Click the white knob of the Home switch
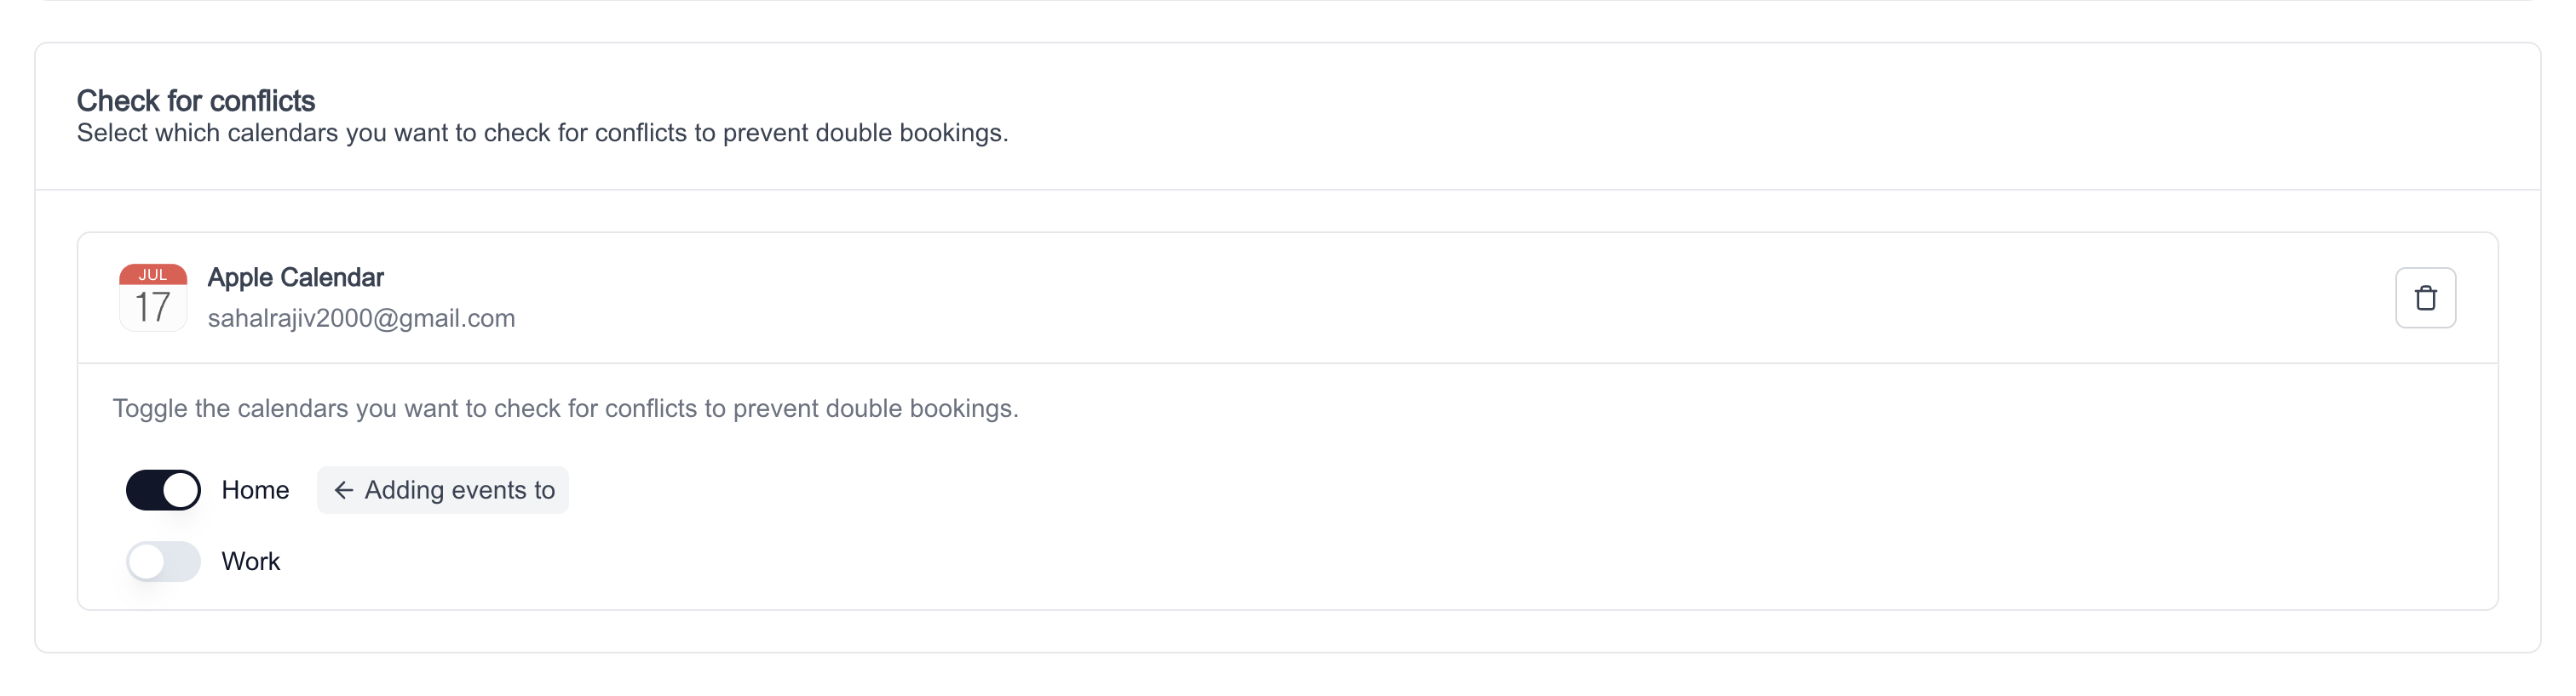2576x696 pixels. coord(180,490)
